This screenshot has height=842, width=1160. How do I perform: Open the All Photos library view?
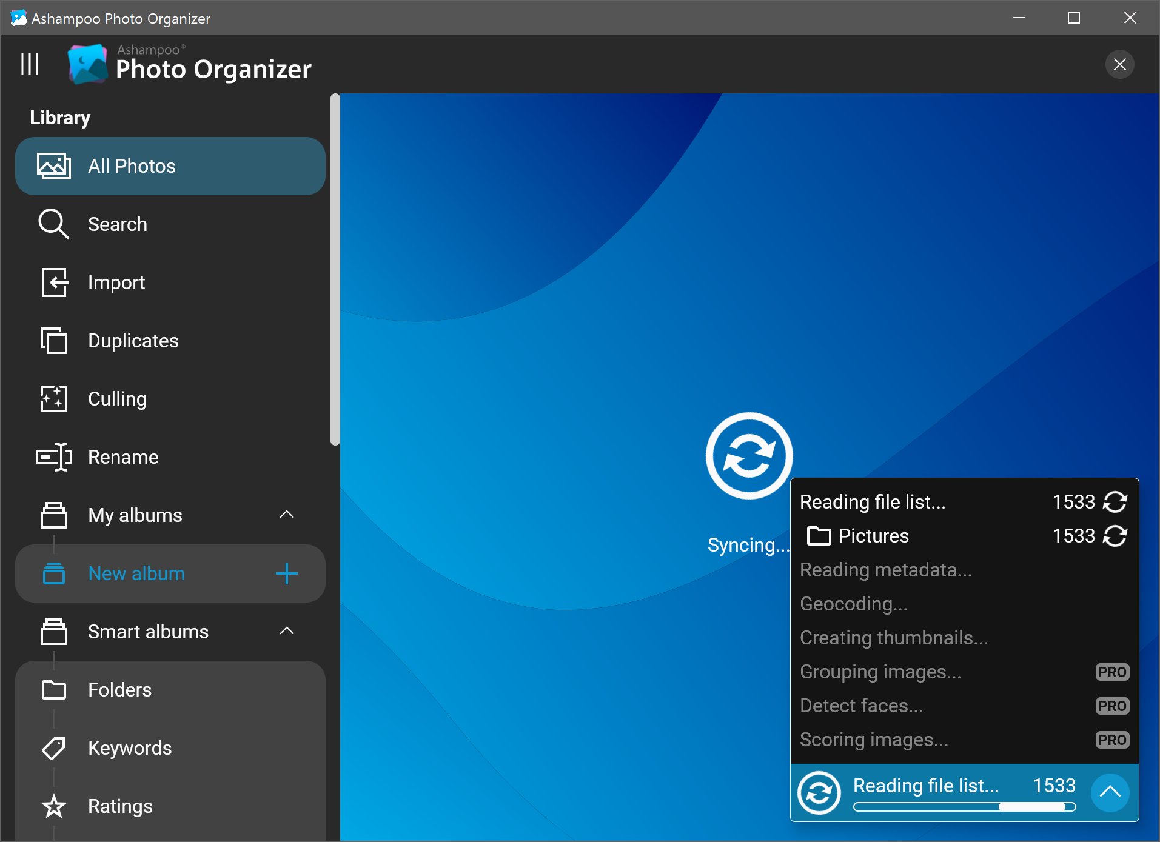click(x=170, y=166)
